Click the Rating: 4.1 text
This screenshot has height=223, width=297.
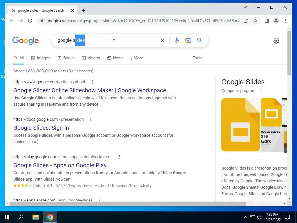pos(43,186)
